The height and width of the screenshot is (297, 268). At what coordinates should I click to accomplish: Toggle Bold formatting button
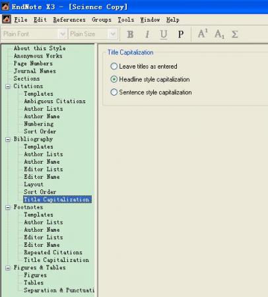[x=130, y=34]
